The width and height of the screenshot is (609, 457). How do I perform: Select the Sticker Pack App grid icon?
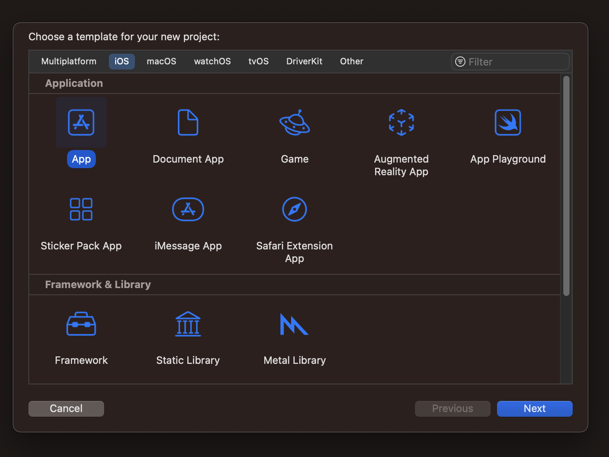81,209
